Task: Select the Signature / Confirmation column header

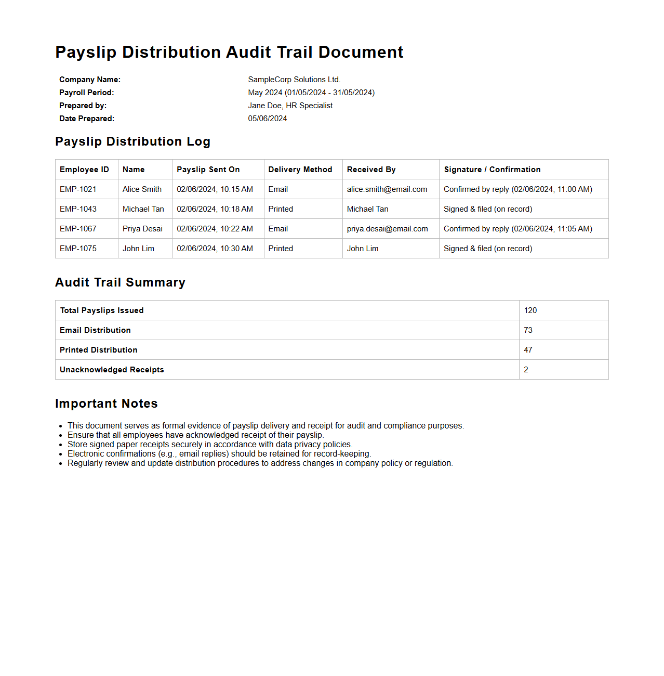Action: pyautogui.click(x=492, y=170)
